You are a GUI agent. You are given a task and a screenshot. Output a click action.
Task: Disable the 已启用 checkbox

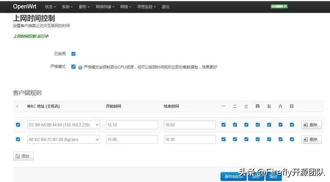(73, 53)
